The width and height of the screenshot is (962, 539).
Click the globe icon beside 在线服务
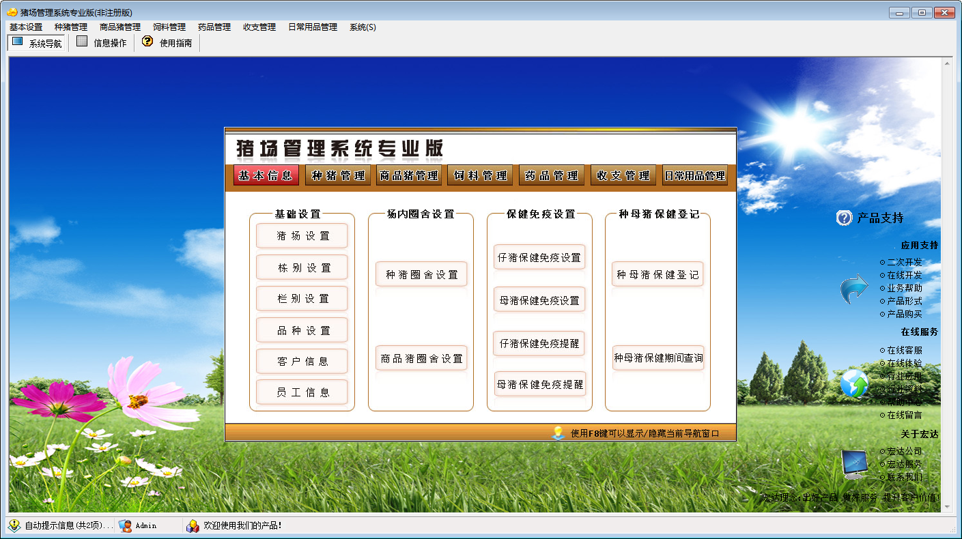pos(853,383)
